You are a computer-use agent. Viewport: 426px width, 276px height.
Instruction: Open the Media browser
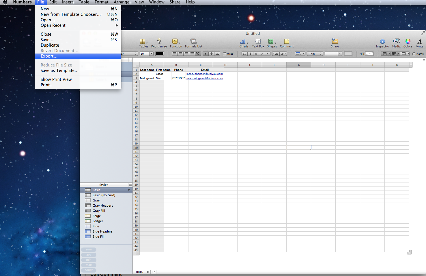point(396,43)
